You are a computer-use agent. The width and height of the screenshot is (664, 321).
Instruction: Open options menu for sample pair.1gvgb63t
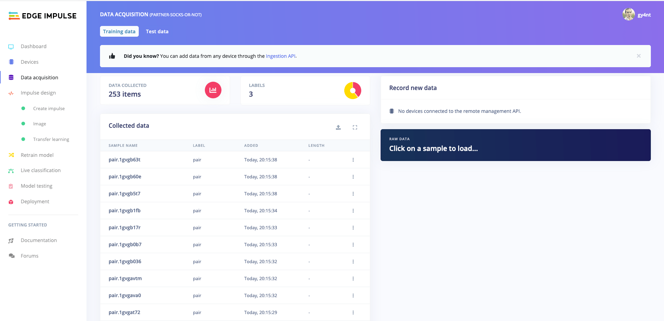pos(353,160)
